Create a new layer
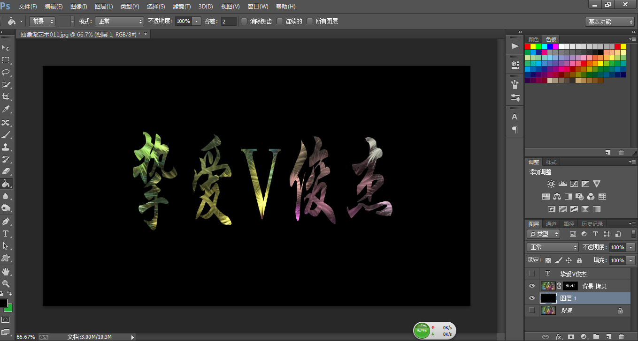638x341 pixels. pos(608,336)
